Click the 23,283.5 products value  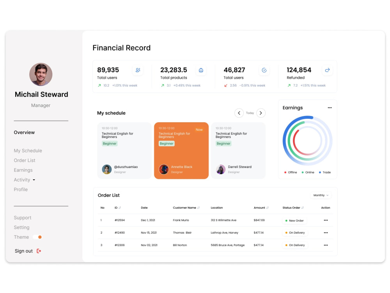click(x=174, y=70)
